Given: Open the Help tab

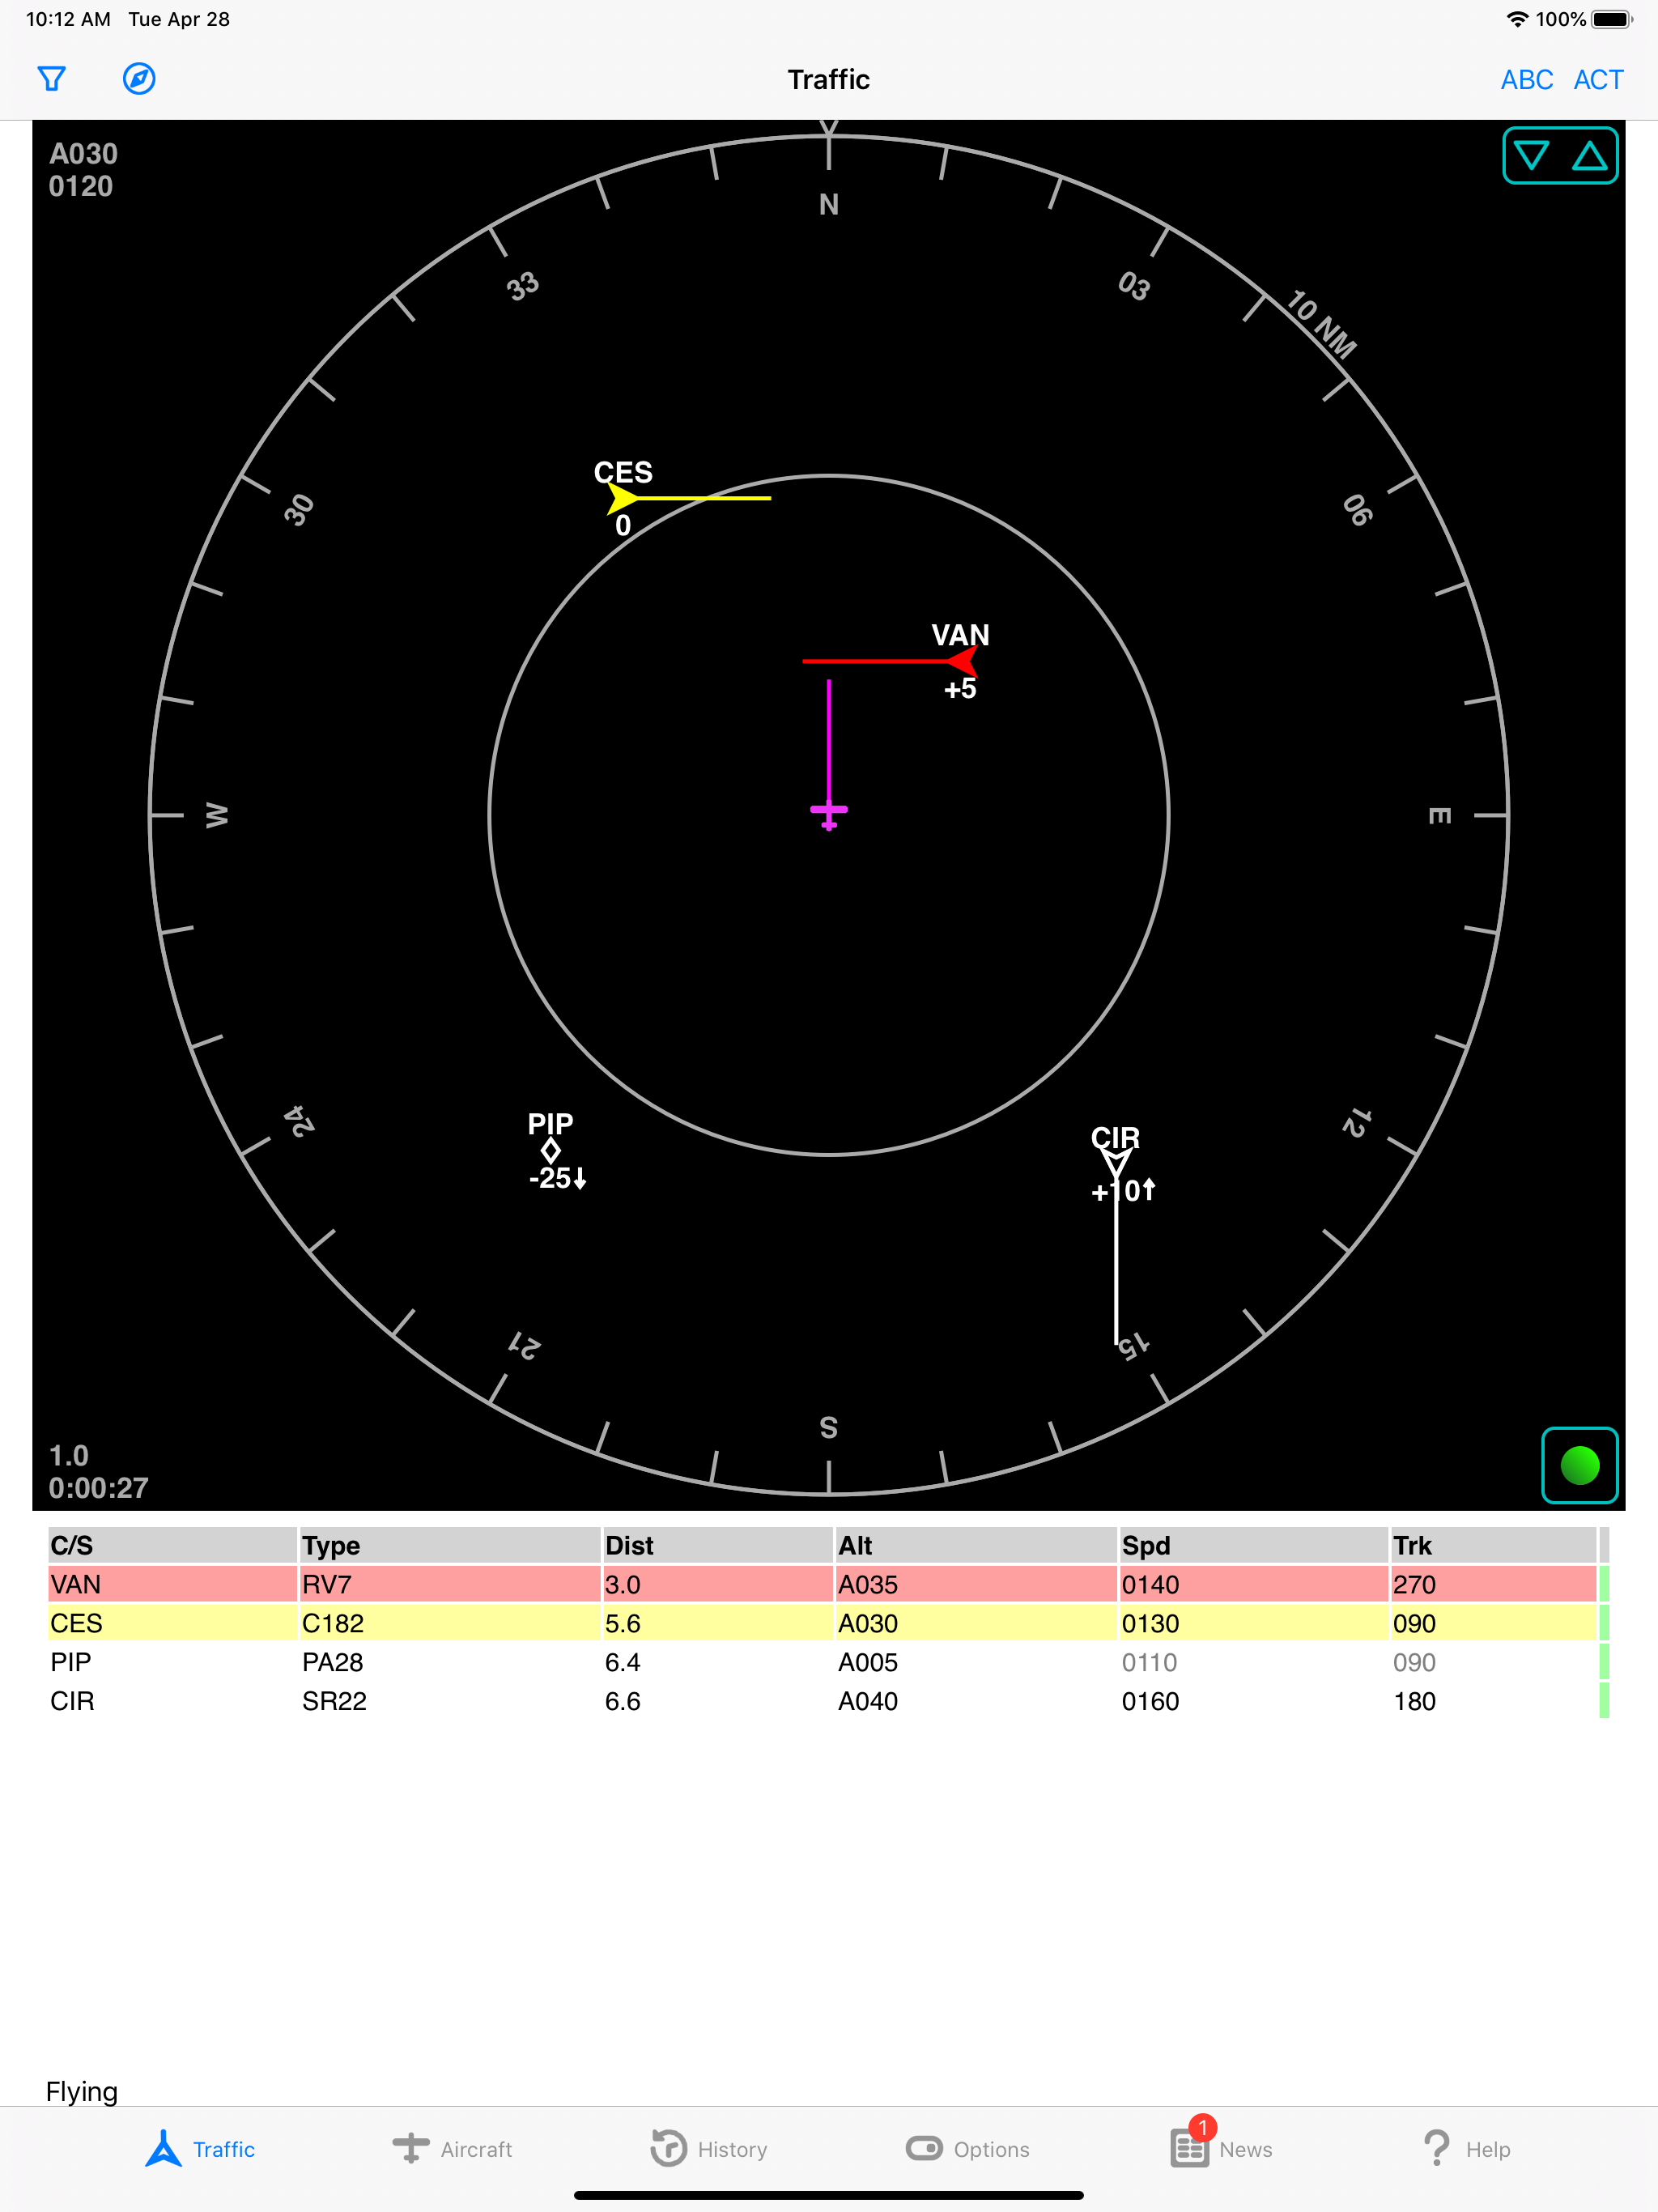Looking at the screenshot, I should click(x=1466, y=2149).
